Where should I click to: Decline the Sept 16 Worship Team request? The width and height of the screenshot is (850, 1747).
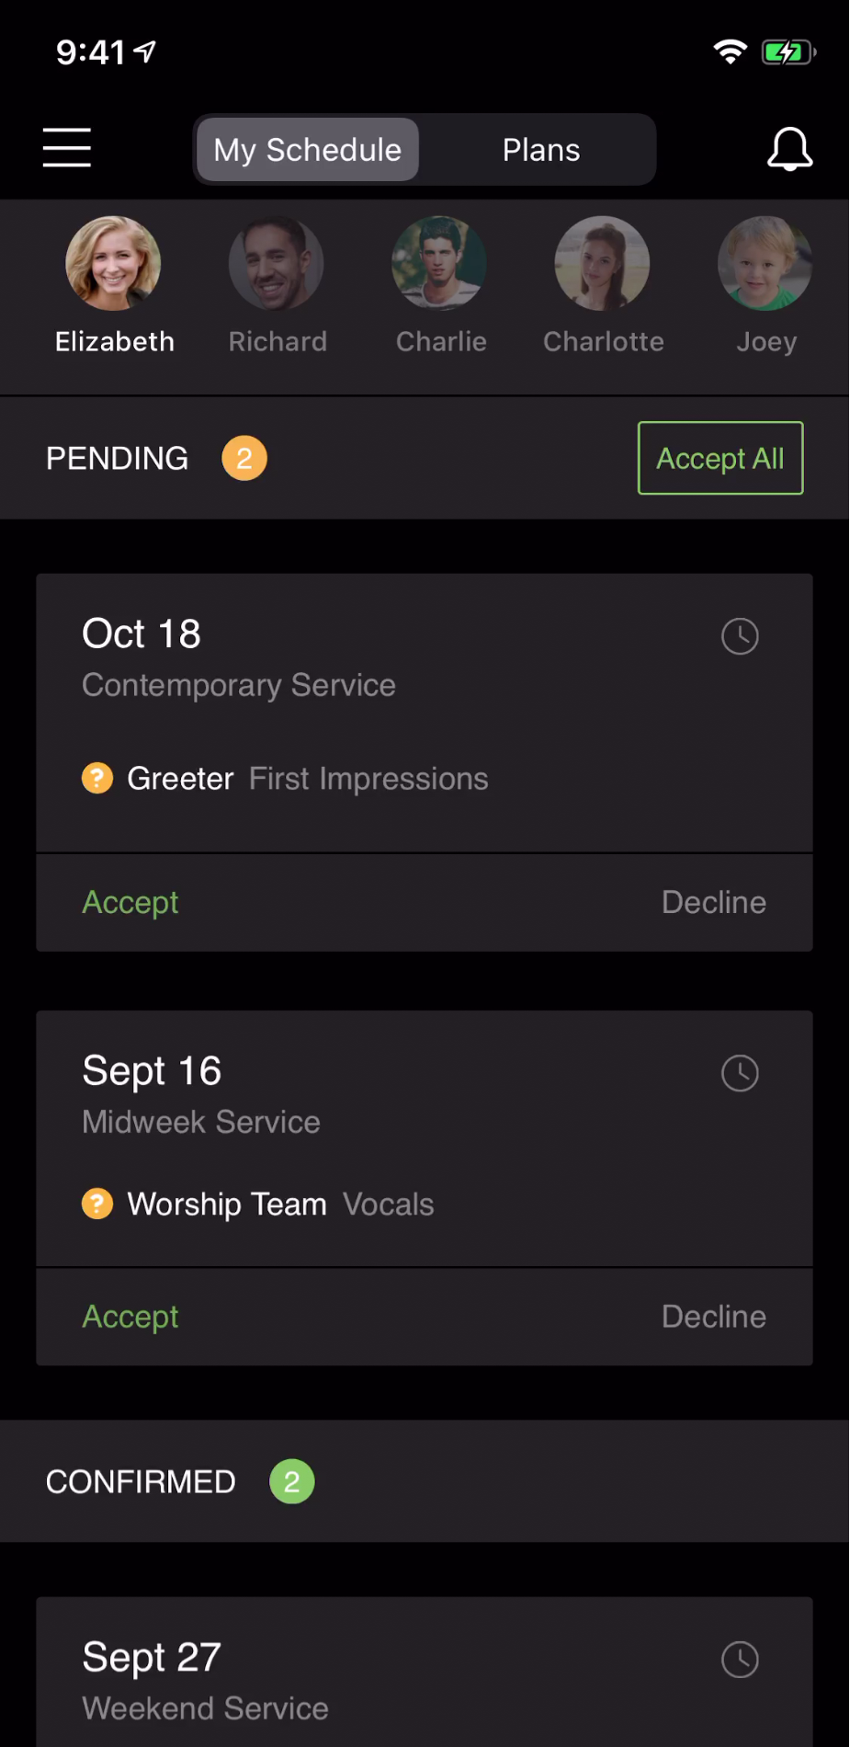pos(713,1316)
